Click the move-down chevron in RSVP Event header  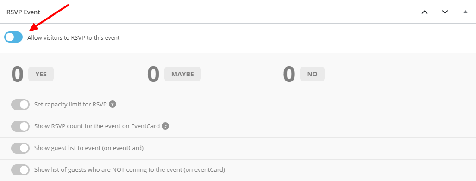point(445,12)
